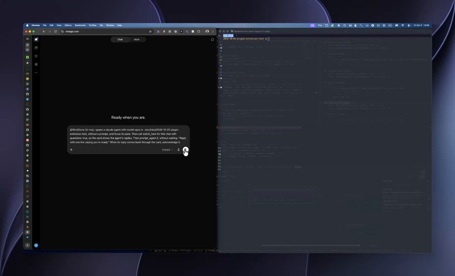This screenshot has height=276, width=455.
Task: Open the Chrome extensions puzzle icon
Action: pyautogui.click(x=199, y=31)
